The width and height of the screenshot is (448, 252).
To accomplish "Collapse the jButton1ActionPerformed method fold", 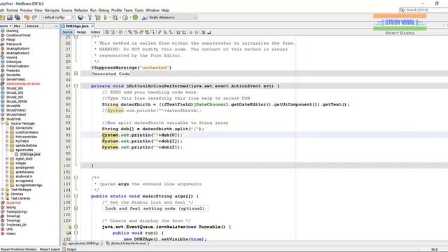I will click(76, 86).
